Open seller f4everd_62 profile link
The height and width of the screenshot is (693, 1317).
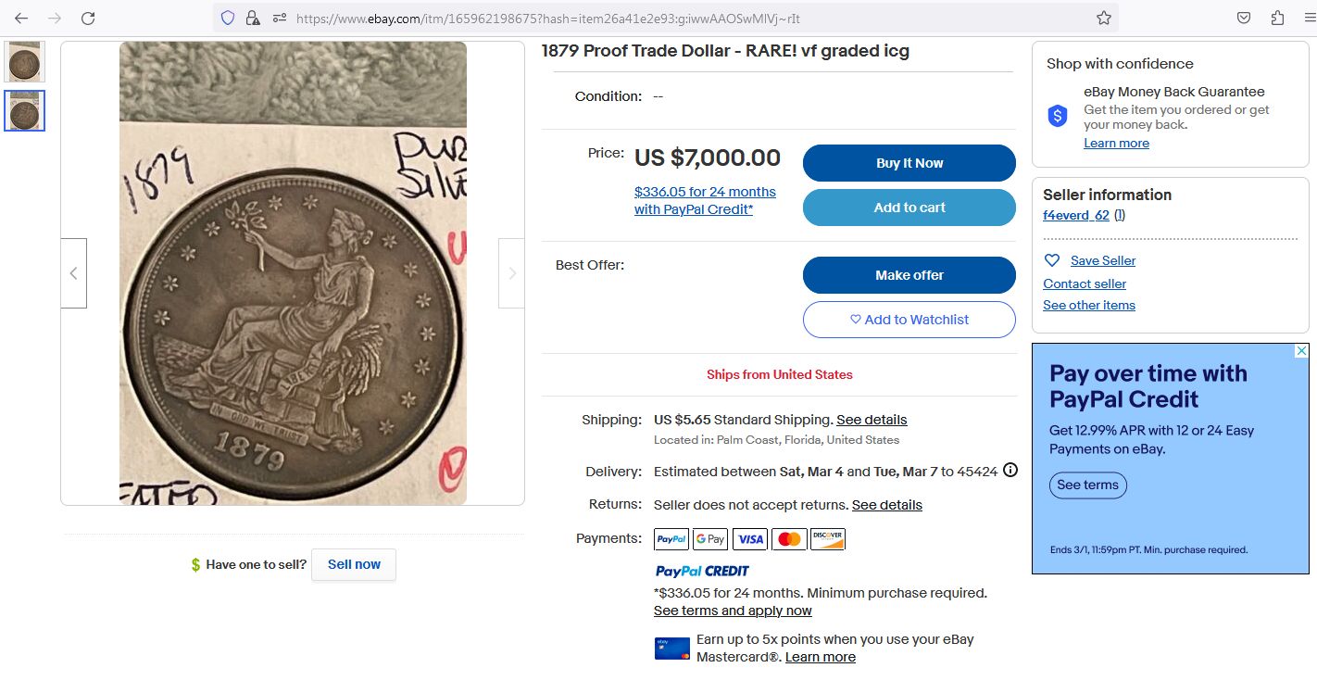pos(1075,215)
